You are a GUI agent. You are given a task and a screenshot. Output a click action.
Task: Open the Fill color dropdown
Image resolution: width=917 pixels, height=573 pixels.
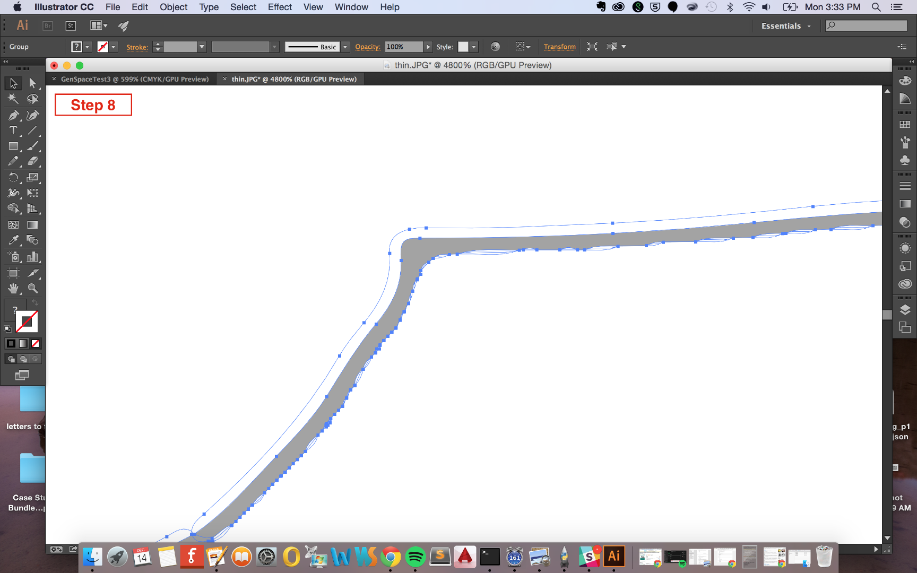coord(88,47)
